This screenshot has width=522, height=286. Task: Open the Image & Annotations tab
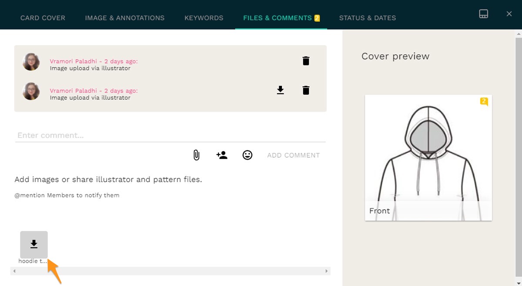(x=125, y=18)
